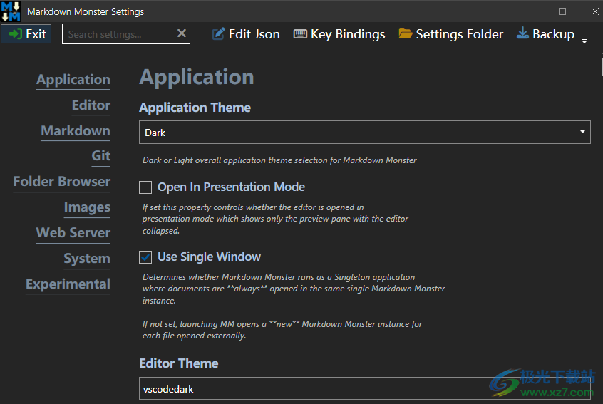Maximize the settings window
Image resolution: width=603 pixels, height=404 pixels.
click(562, 11)
